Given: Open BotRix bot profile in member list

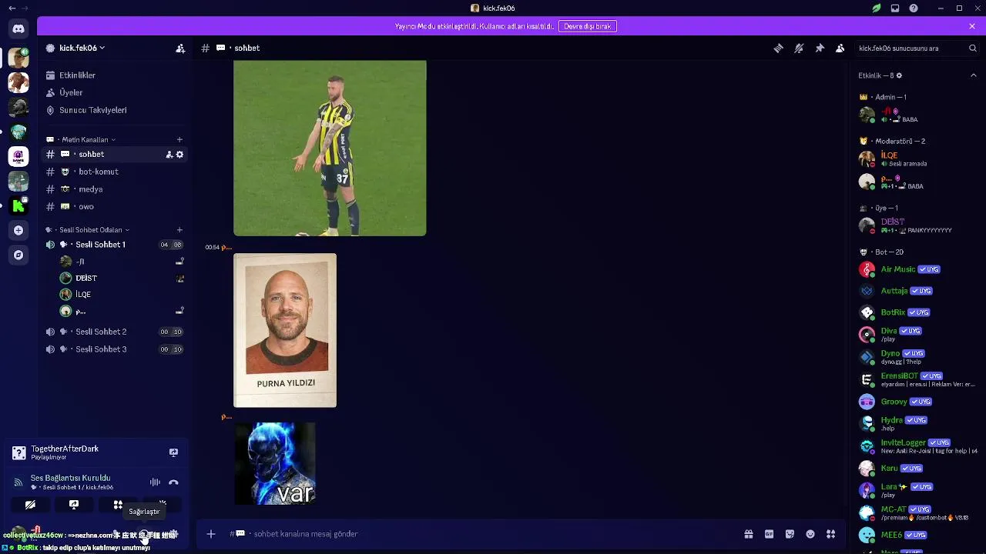Looking at the screenshot, I should (917, 312).
